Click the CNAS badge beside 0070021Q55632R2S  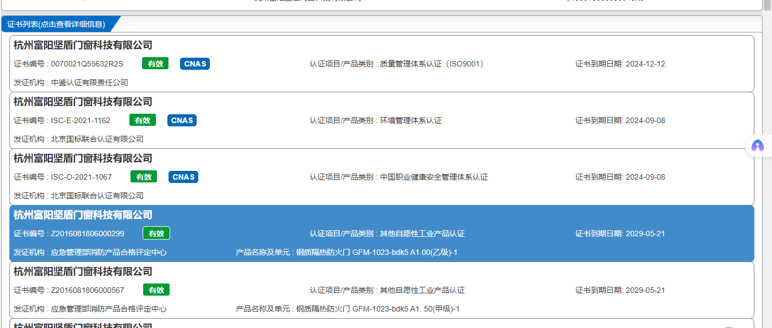click(x=195, y=64)
